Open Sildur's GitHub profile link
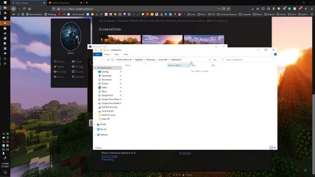 tap(59, 61)
